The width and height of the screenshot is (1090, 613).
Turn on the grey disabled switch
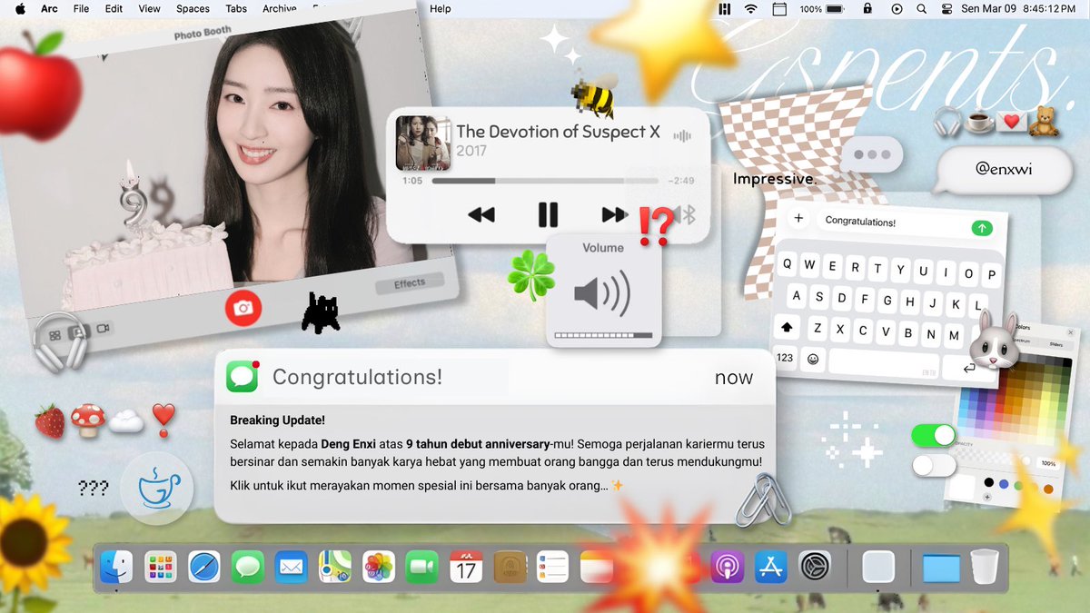[934, 466]
